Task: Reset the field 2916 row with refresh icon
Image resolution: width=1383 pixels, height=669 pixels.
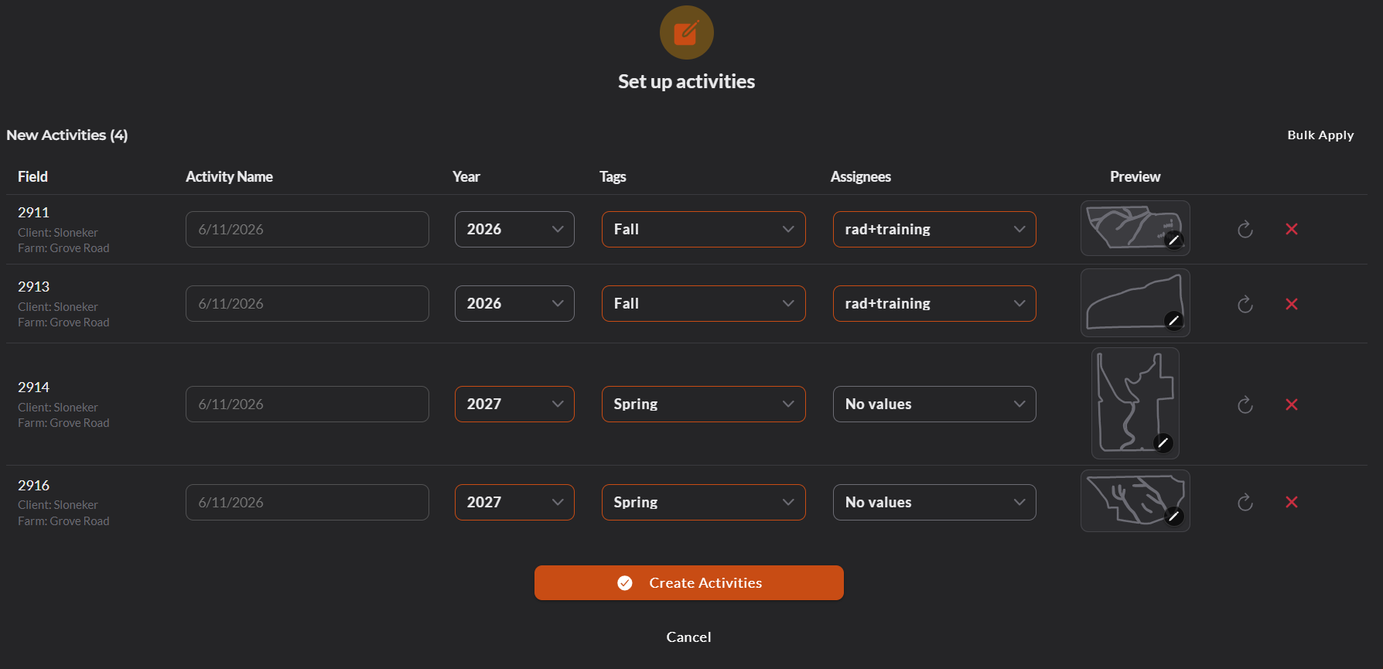Action: click(1245, 503)
